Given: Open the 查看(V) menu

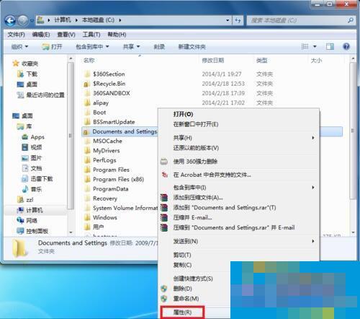Looking at the screenshot, I should (x=66, y=35).
